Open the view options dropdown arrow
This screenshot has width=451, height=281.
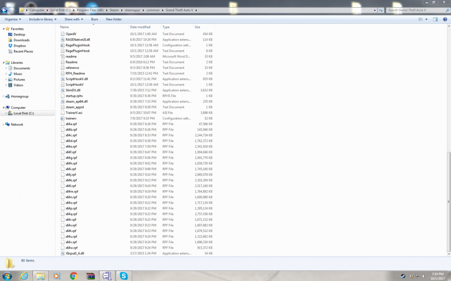[426, 19]
